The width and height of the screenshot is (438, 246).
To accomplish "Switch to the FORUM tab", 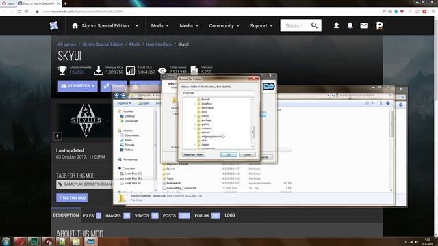I will (x=207, y=215).
